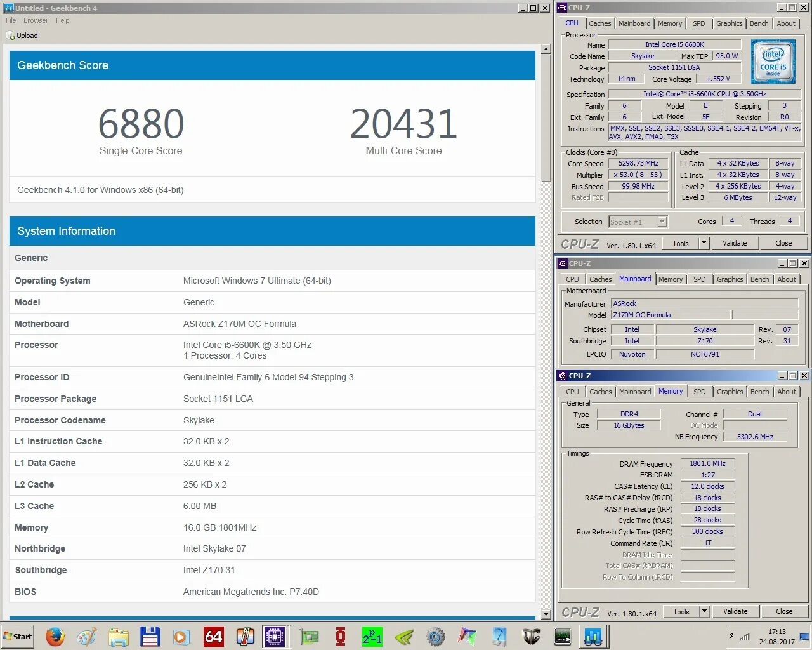Click the Windows Start button
812x650 pixels.
18,636
